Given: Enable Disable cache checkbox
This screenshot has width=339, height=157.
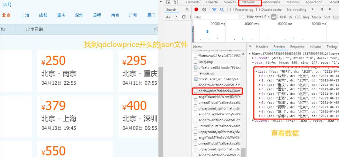Looking at the screenshot, I should [x=258, y=10].
